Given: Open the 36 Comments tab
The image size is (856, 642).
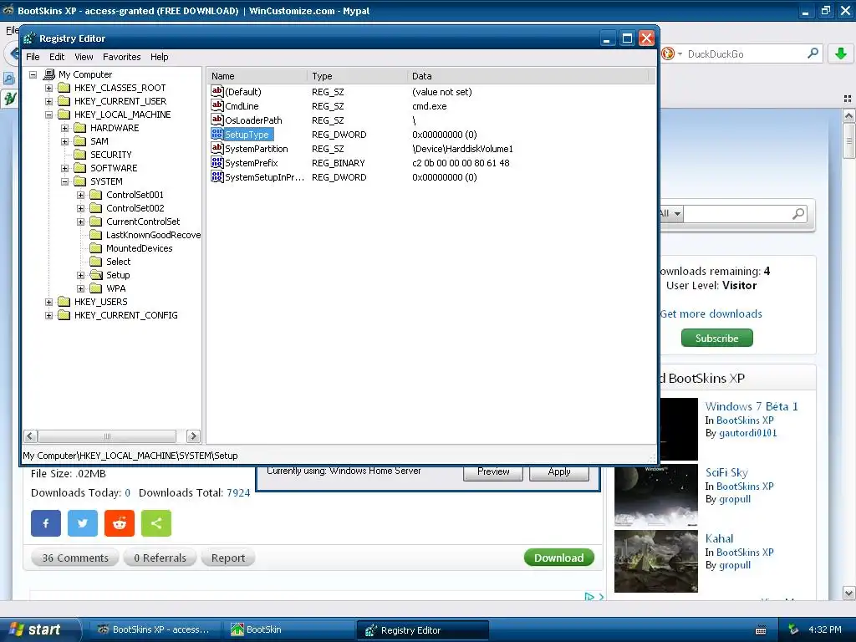Looking at the screenshot, I should (75, 558).
